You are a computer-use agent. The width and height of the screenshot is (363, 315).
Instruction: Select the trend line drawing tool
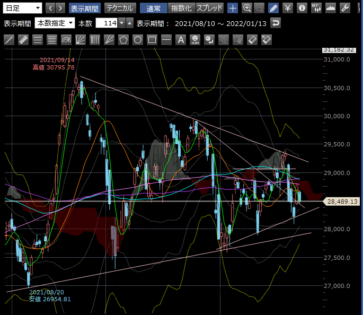(x=9, y=40)
